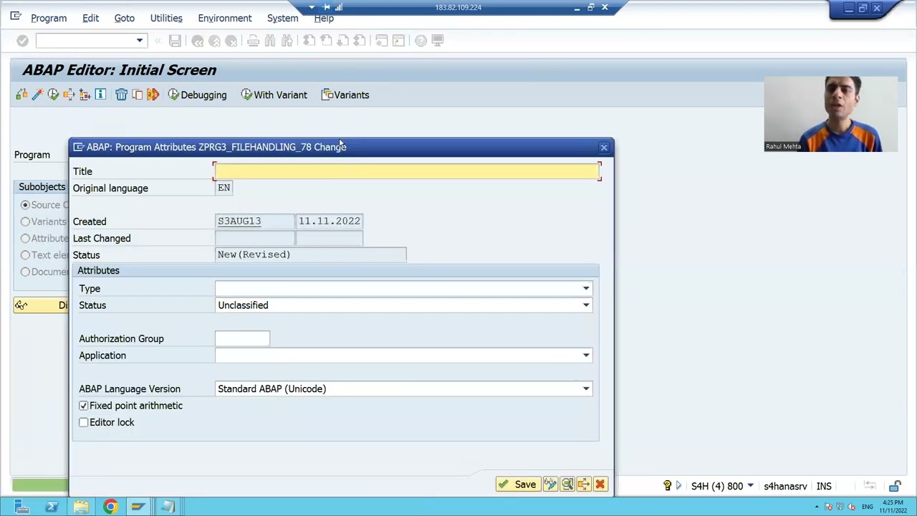Image resolution: width=917 pixels, height=516 pixels.
Task: Click the Created user S3AUG13 field
Action: (254, 221)
